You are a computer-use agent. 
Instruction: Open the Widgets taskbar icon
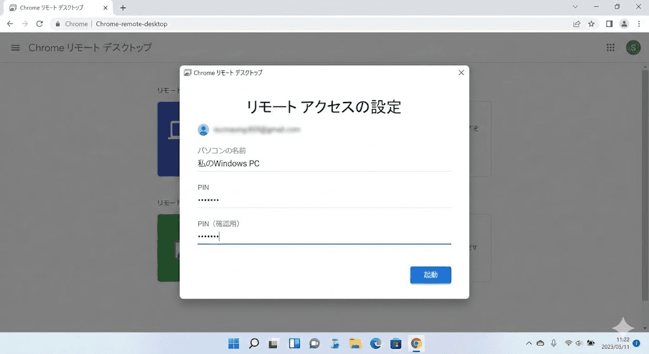pos(294,343)
